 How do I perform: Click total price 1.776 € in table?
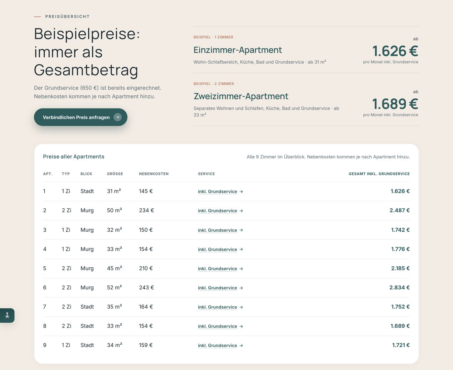pos(400,249)
